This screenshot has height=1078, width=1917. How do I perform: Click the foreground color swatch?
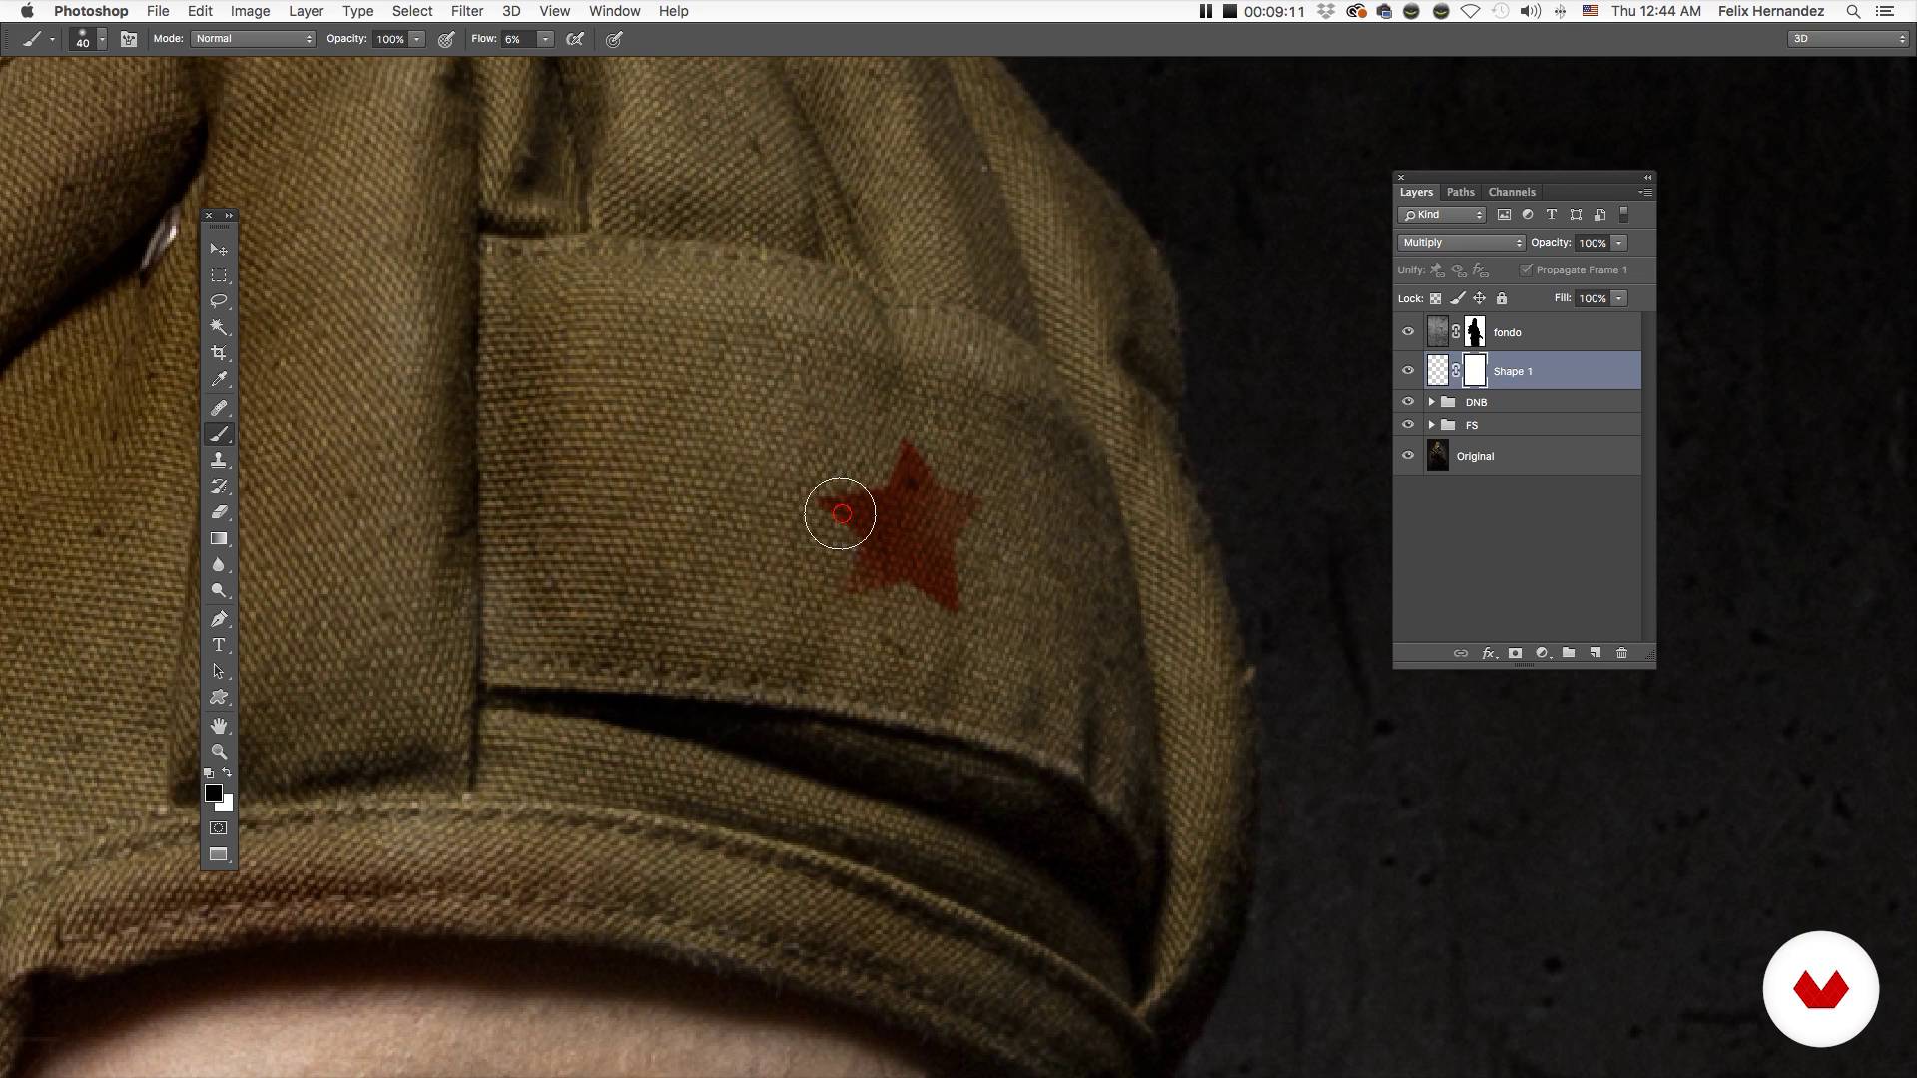[x=212, y=792]
